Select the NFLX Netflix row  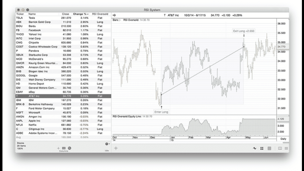pos(63,125)
